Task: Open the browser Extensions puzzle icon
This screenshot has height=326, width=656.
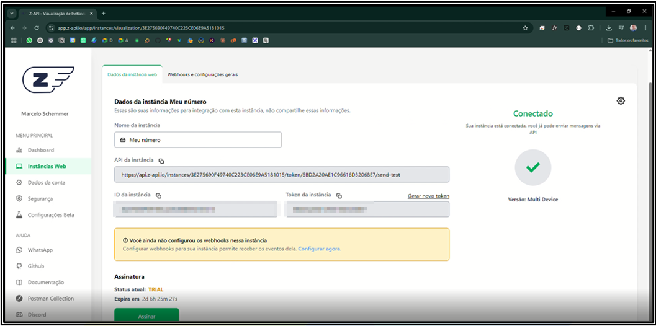Action: (591, 28)
